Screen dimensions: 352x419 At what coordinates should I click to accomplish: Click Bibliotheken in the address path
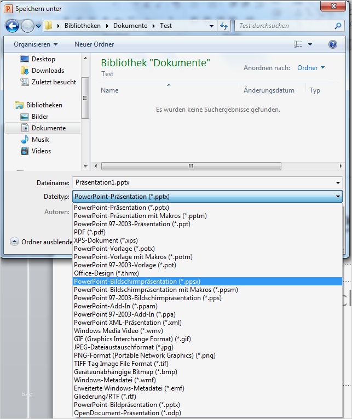point(83,26)
